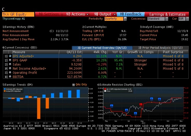This screenshot has width=191, height=136.
Task: Click the EBITDA estimate 517.857M
Action: [x=74, y=77]
